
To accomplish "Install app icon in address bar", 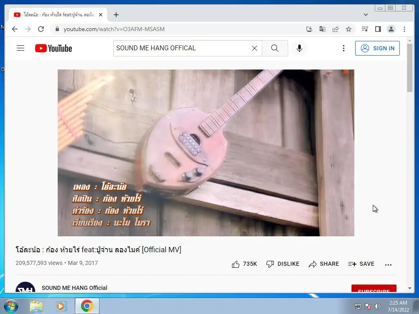I will click(x=309, y=29).
